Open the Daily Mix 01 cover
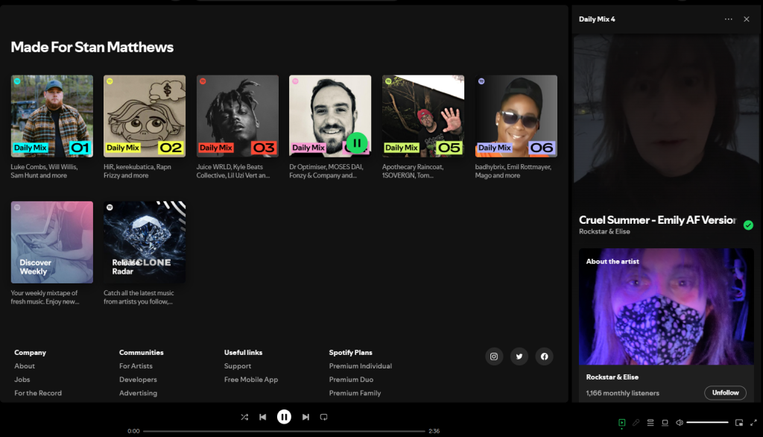The width and height of the screenshot is (763, 437). (x=52, y=116)
